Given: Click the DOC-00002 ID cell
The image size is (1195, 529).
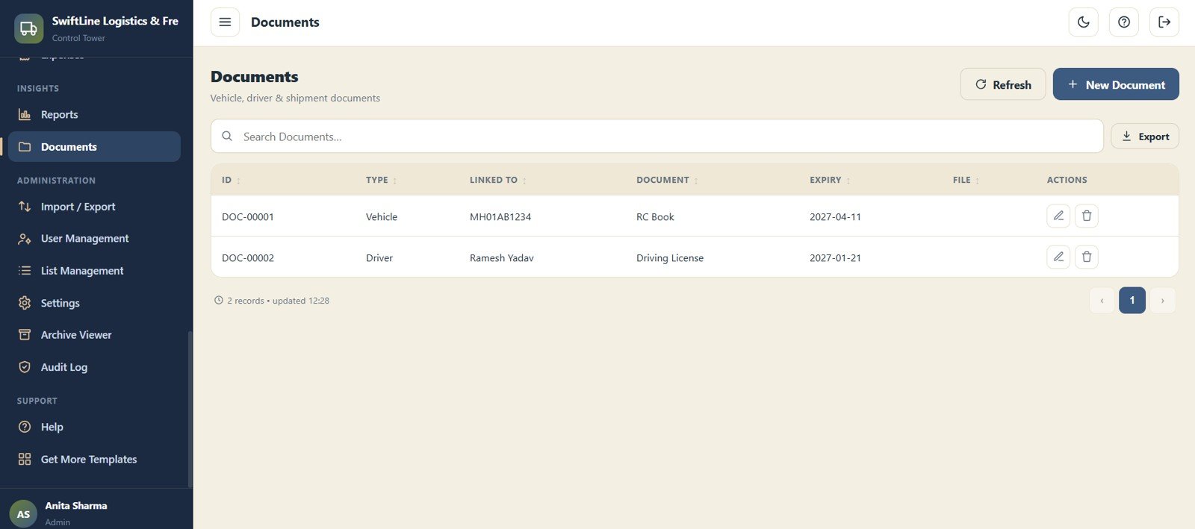Looking at the screenshot, I should 248,257.
